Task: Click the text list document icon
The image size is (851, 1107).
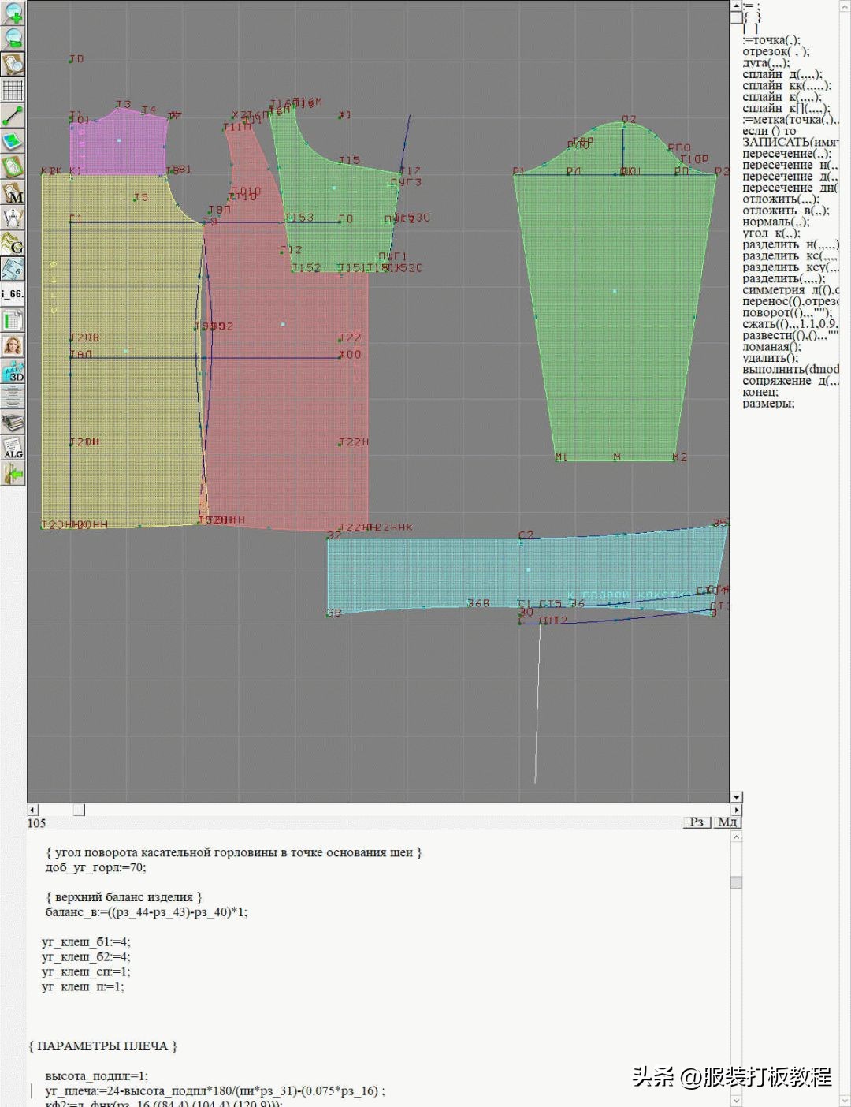Action: 13,397
